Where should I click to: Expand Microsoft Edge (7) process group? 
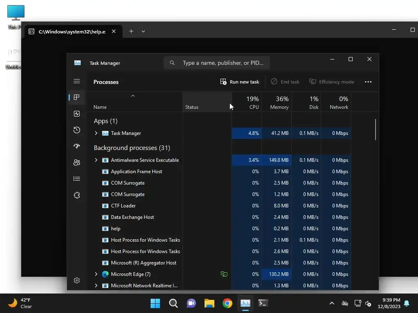[x=96, y=274]
